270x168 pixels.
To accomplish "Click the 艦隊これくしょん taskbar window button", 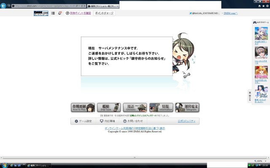I will 38,165.
